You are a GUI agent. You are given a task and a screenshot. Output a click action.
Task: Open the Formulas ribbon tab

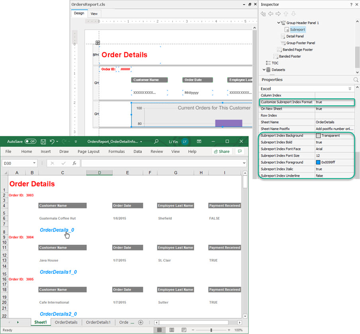[116, 152]
